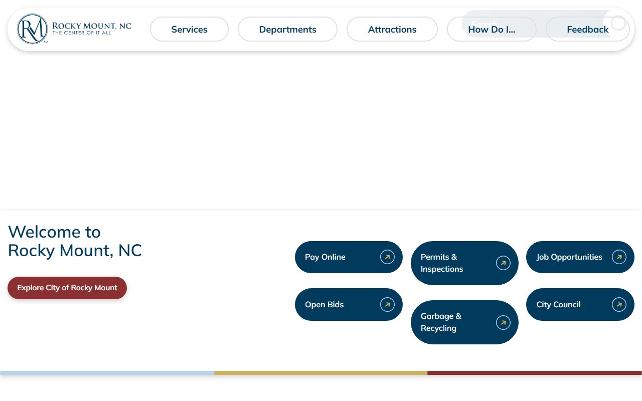Click the arrow icon beside Job Opportunities

coord(619,257)
